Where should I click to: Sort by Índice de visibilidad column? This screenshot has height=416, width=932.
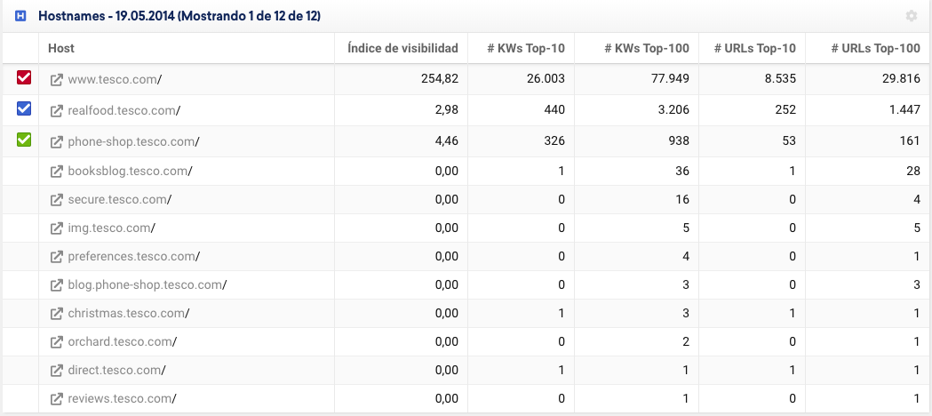click(x=402, y=48)
